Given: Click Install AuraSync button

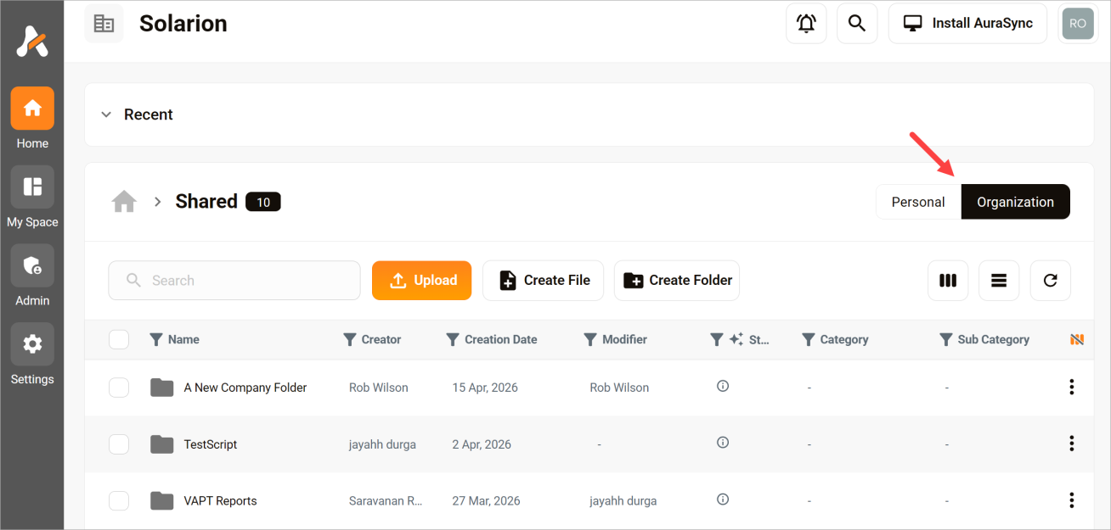Looking at the screenshot, I should (967, 24).
